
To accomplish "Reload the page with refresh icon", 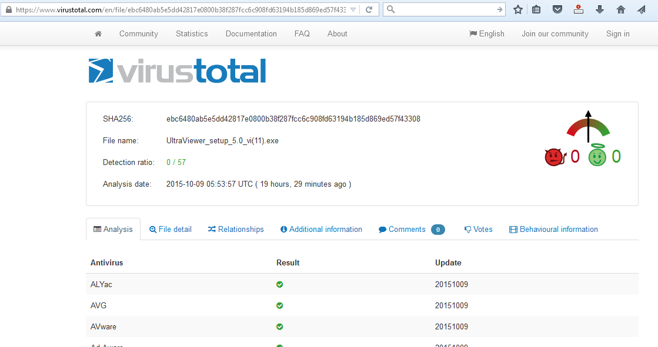I will (x=369, y=9).
